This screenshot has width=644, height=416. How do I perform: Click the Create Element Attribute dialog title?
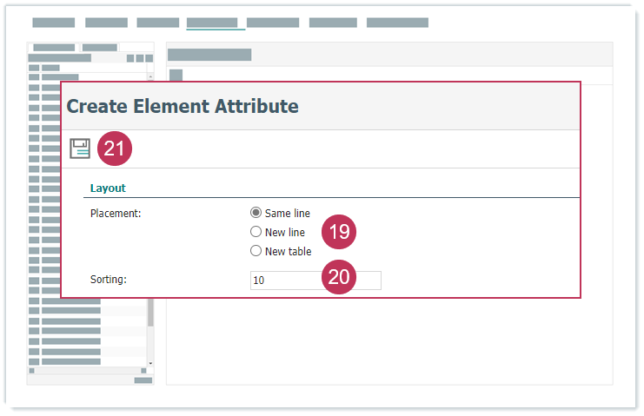[x=183, y=106]
